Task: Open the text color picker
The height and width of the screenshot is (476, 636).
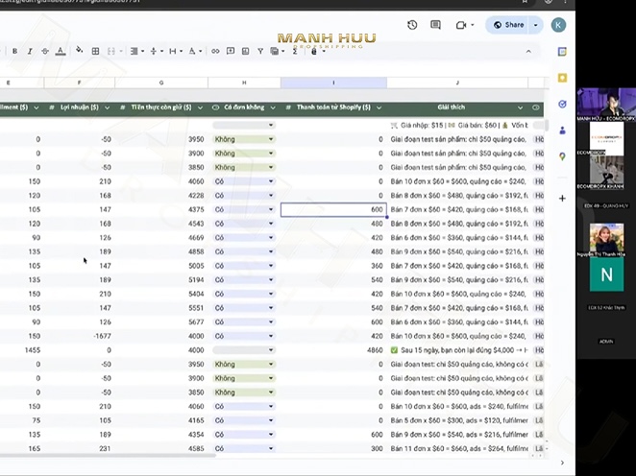Action: (61, 51)
